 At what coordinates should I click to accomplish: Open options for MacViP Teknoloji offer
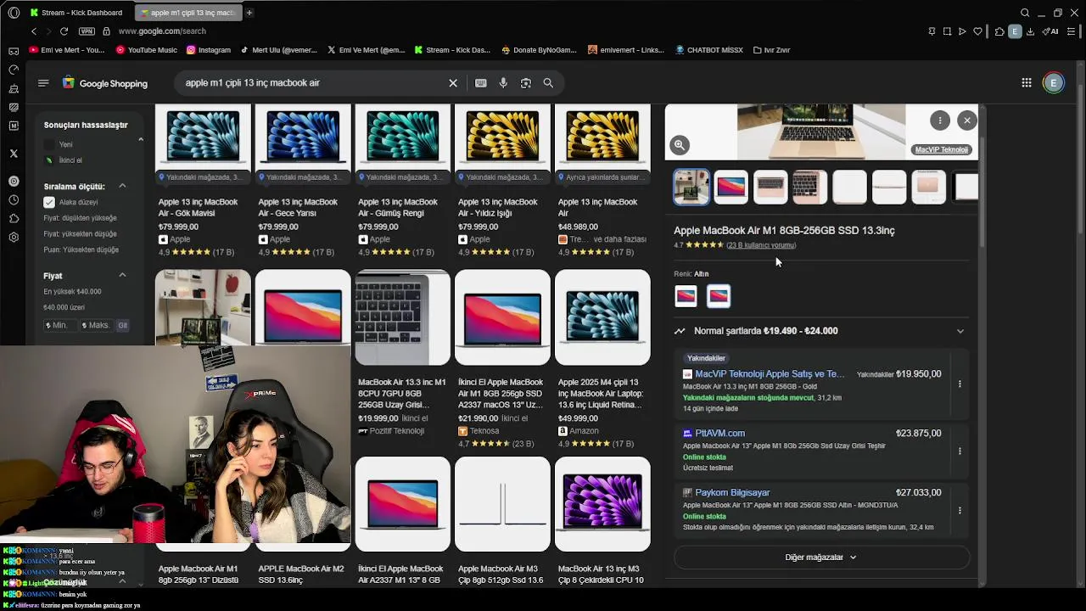960,384
